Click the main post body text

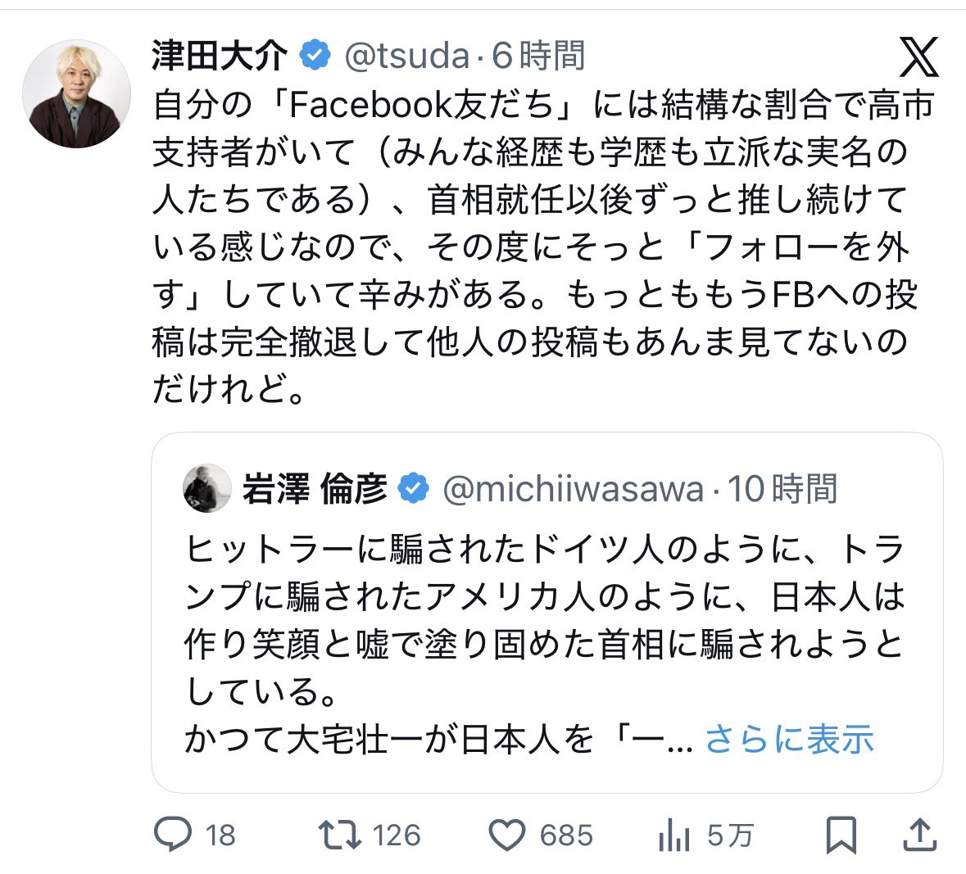(x=541, y=246)
